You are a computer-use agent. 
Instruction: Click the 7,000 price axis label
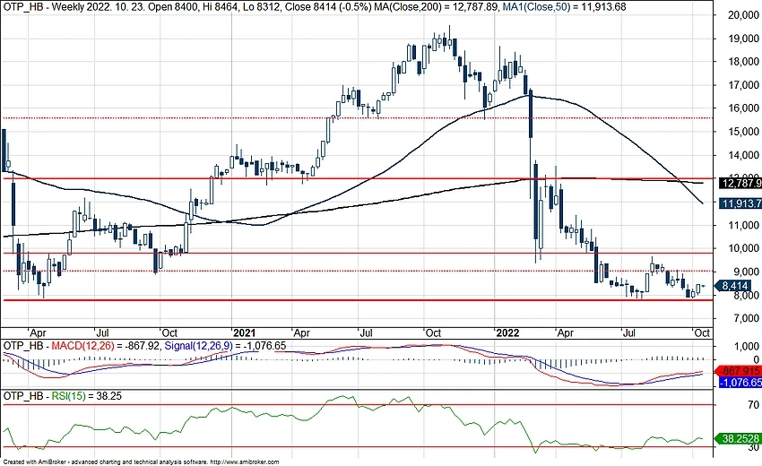click(x=747, y=318)
